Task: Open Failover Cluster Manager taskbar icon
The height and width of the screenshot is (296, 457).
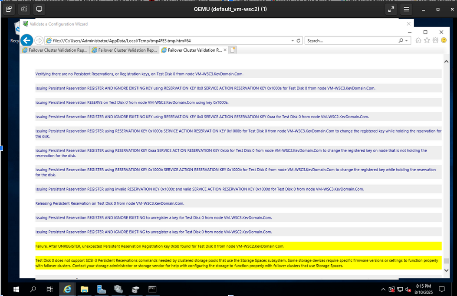Action: 118,289
